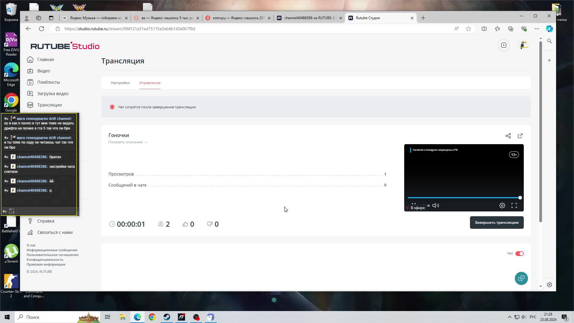Show hidden system tray icons
Image resolution: width=574 pixels, height=323 pixels.
(509, 317)
